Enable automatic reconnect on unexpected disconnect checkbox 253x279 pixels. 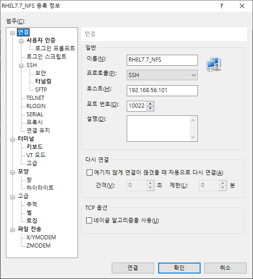[x=89, y=172]
